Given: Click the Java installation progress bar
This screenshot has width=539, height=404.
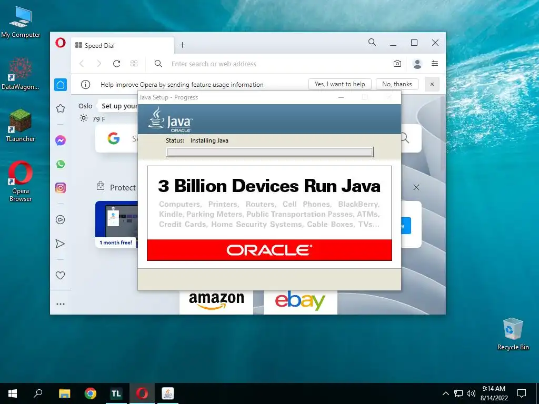Looking at the screenshot, I should point(270,152).
